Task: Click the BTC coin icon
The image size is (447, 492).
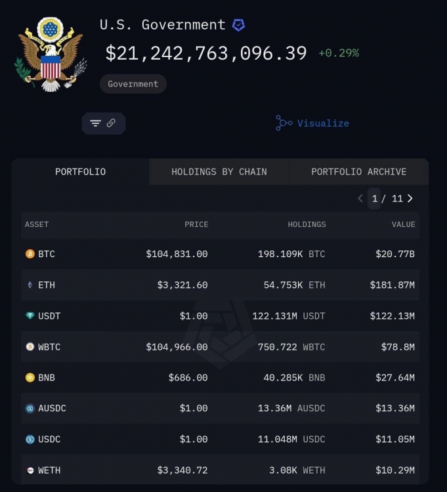Action: [x=30, y=254]
